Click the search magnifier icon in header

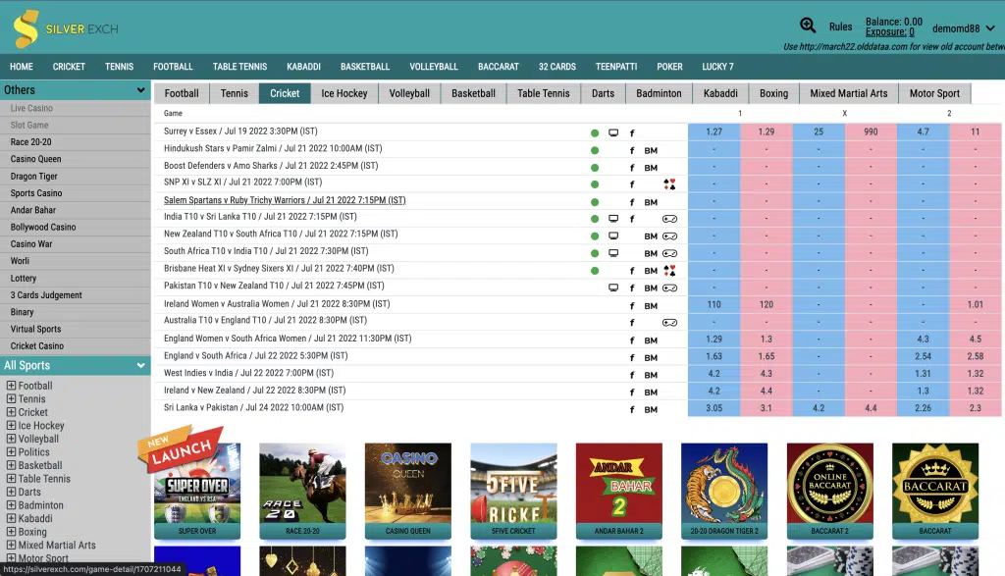[x=808, y=26]
